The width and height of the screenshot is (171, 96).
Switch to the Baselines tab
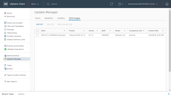[x=49, y=18]
